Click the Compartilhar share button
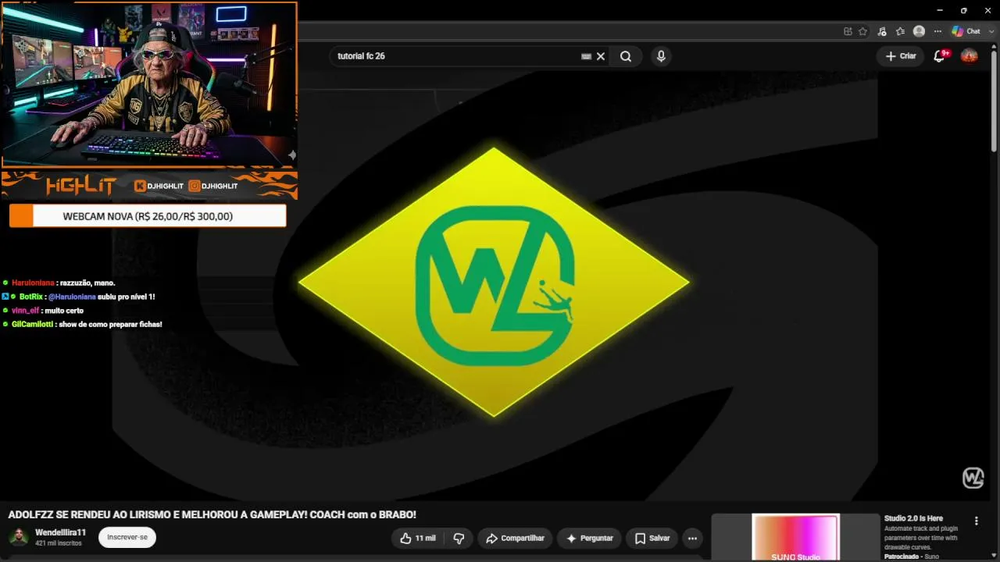The width and height of the screenshot is (1000, 562). pos(515,538)
